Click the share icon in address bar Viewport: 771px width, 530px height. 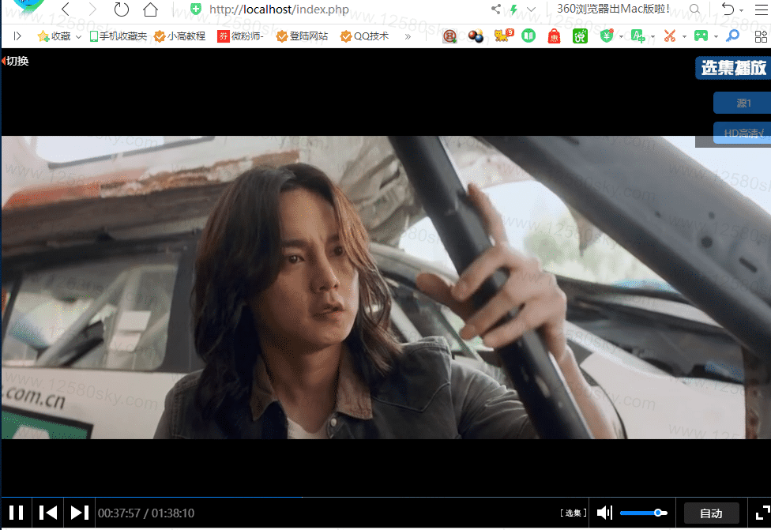tap(496, 9)
